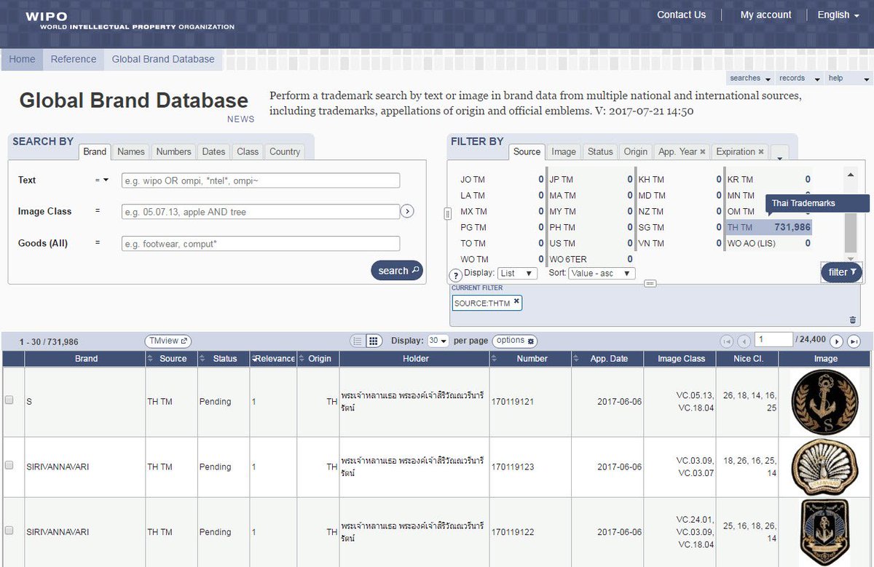Open the NEWS link under title
The image size is (874, 567).
pos(240,119)
